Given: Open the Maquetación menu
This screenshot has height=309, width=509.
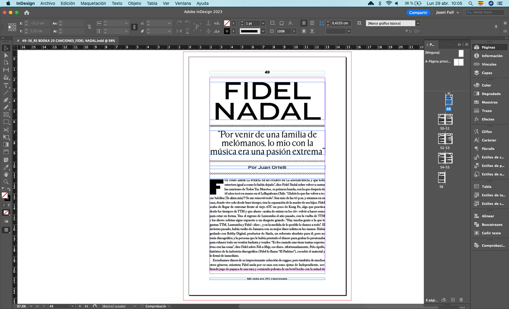Looking at the screenshot, I should (93, 3).
